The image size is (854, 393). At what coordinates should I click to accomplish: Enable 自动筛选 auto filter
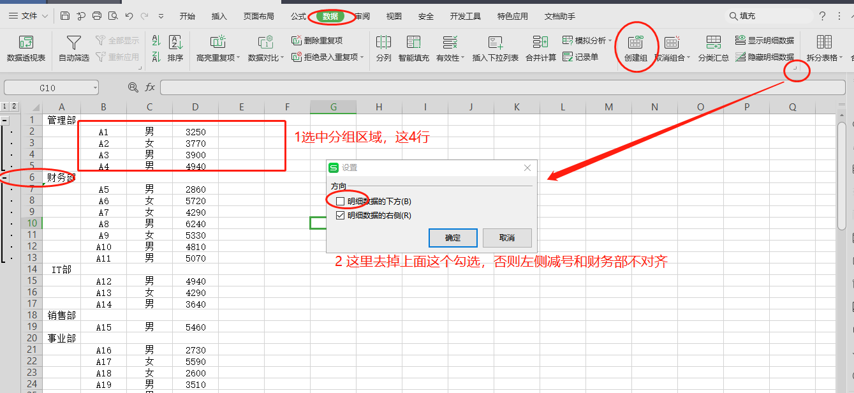click(x=74, y=48)
